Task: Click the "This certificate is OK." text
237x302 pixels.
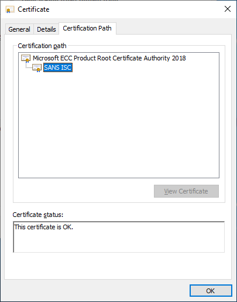Action: (44, 227)
